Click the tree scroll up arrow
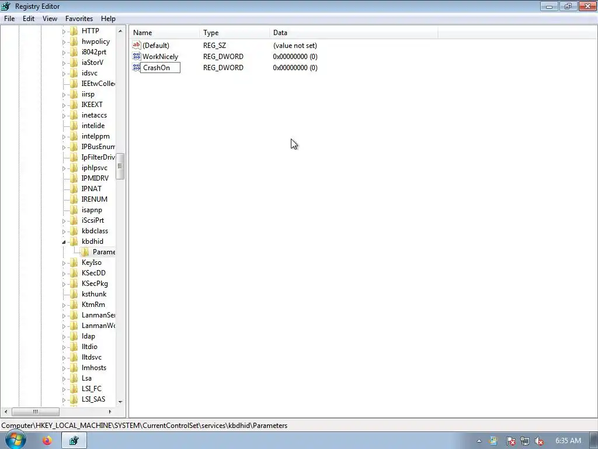 pos(120,31)
